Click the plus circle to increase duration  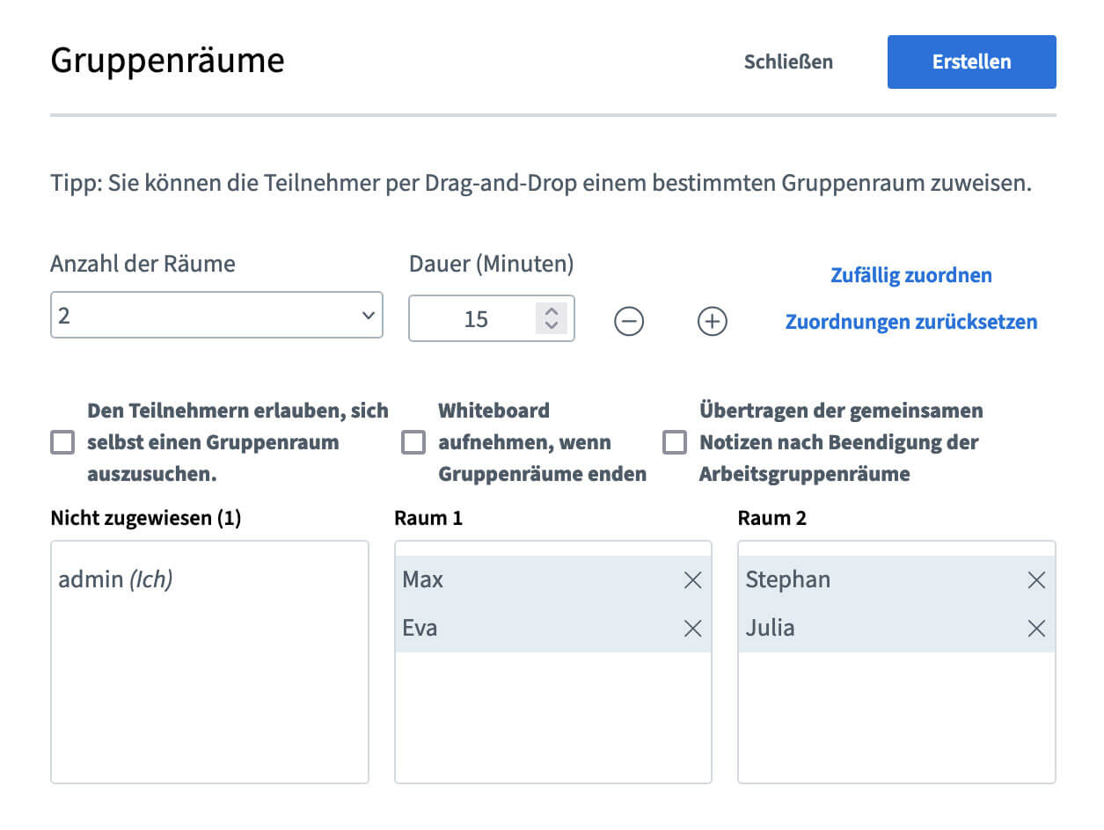point(713,322)
